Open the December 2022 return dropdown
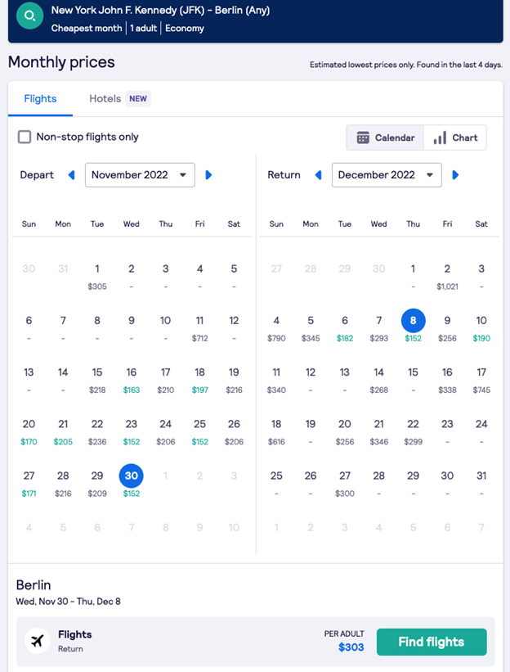 [x=387, y=175]
